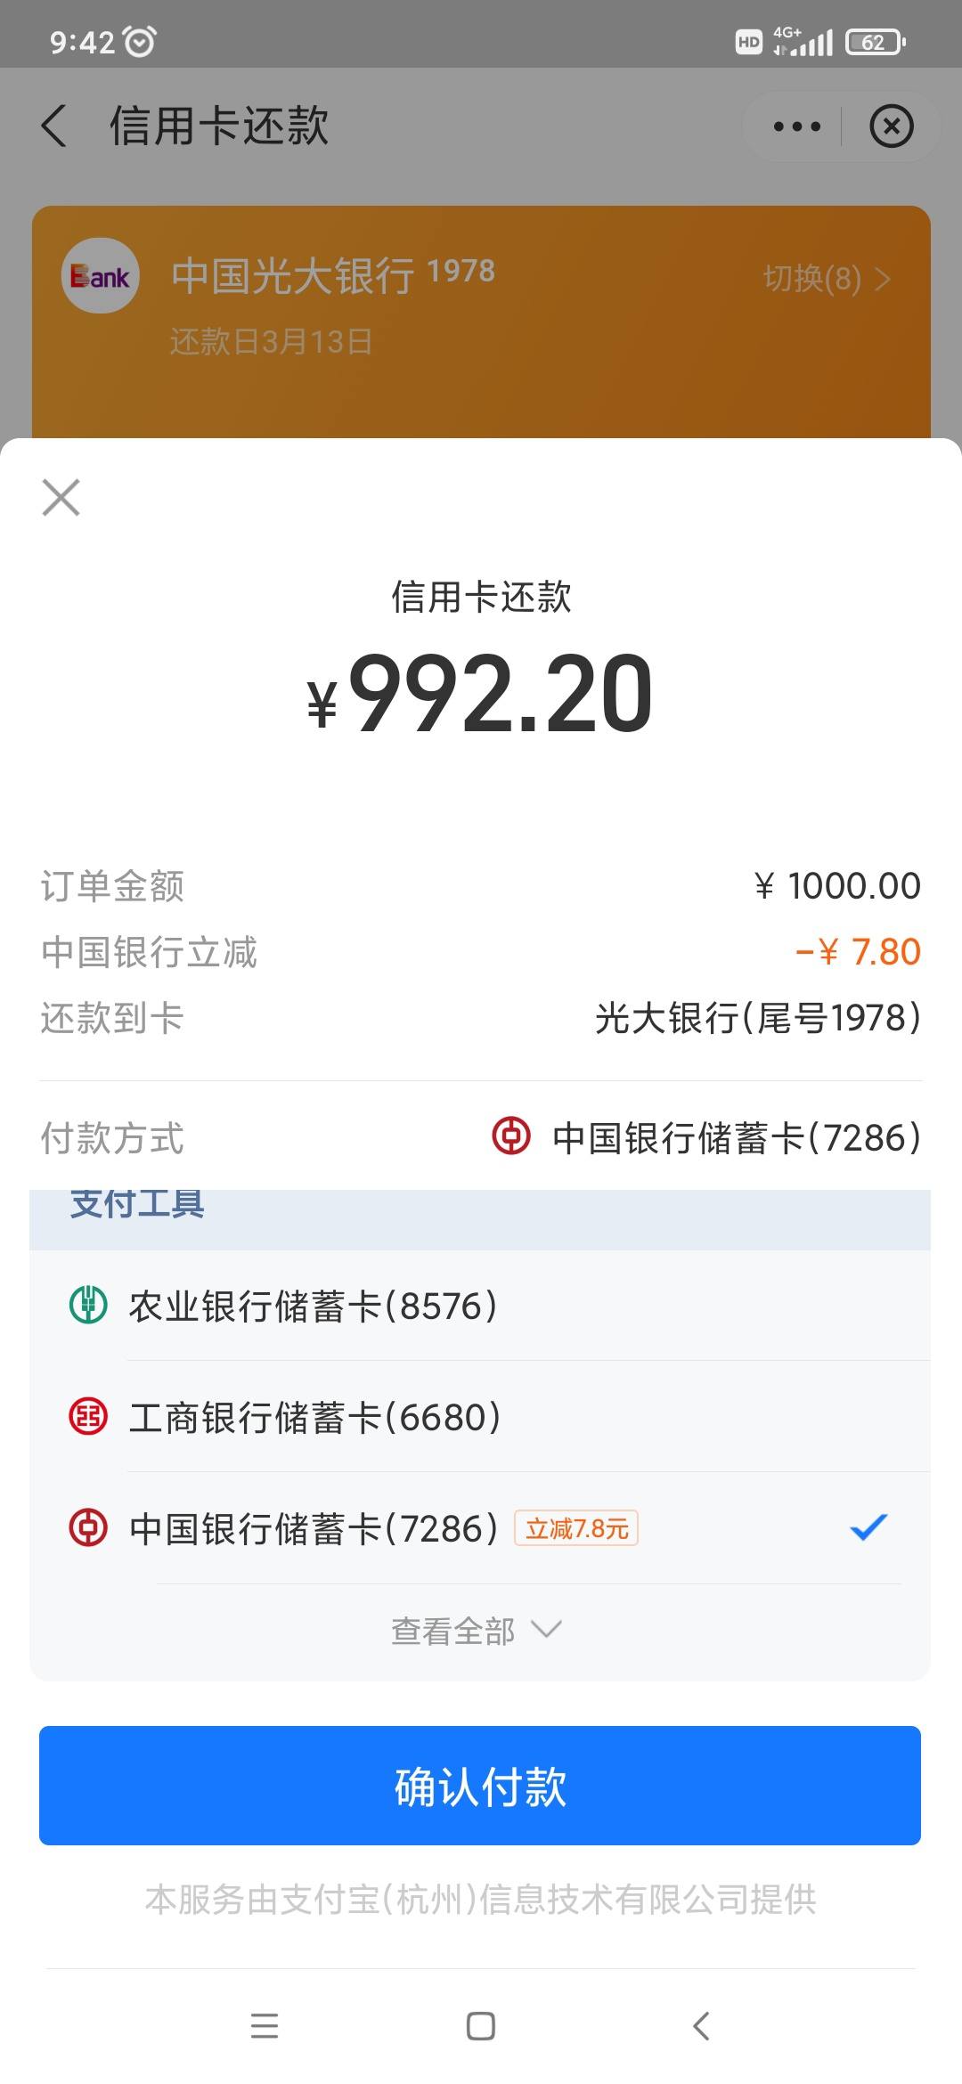Tap the circled X mini-program close icon
This screenshot has height=2084, width=962.
(x=892, y=126)
